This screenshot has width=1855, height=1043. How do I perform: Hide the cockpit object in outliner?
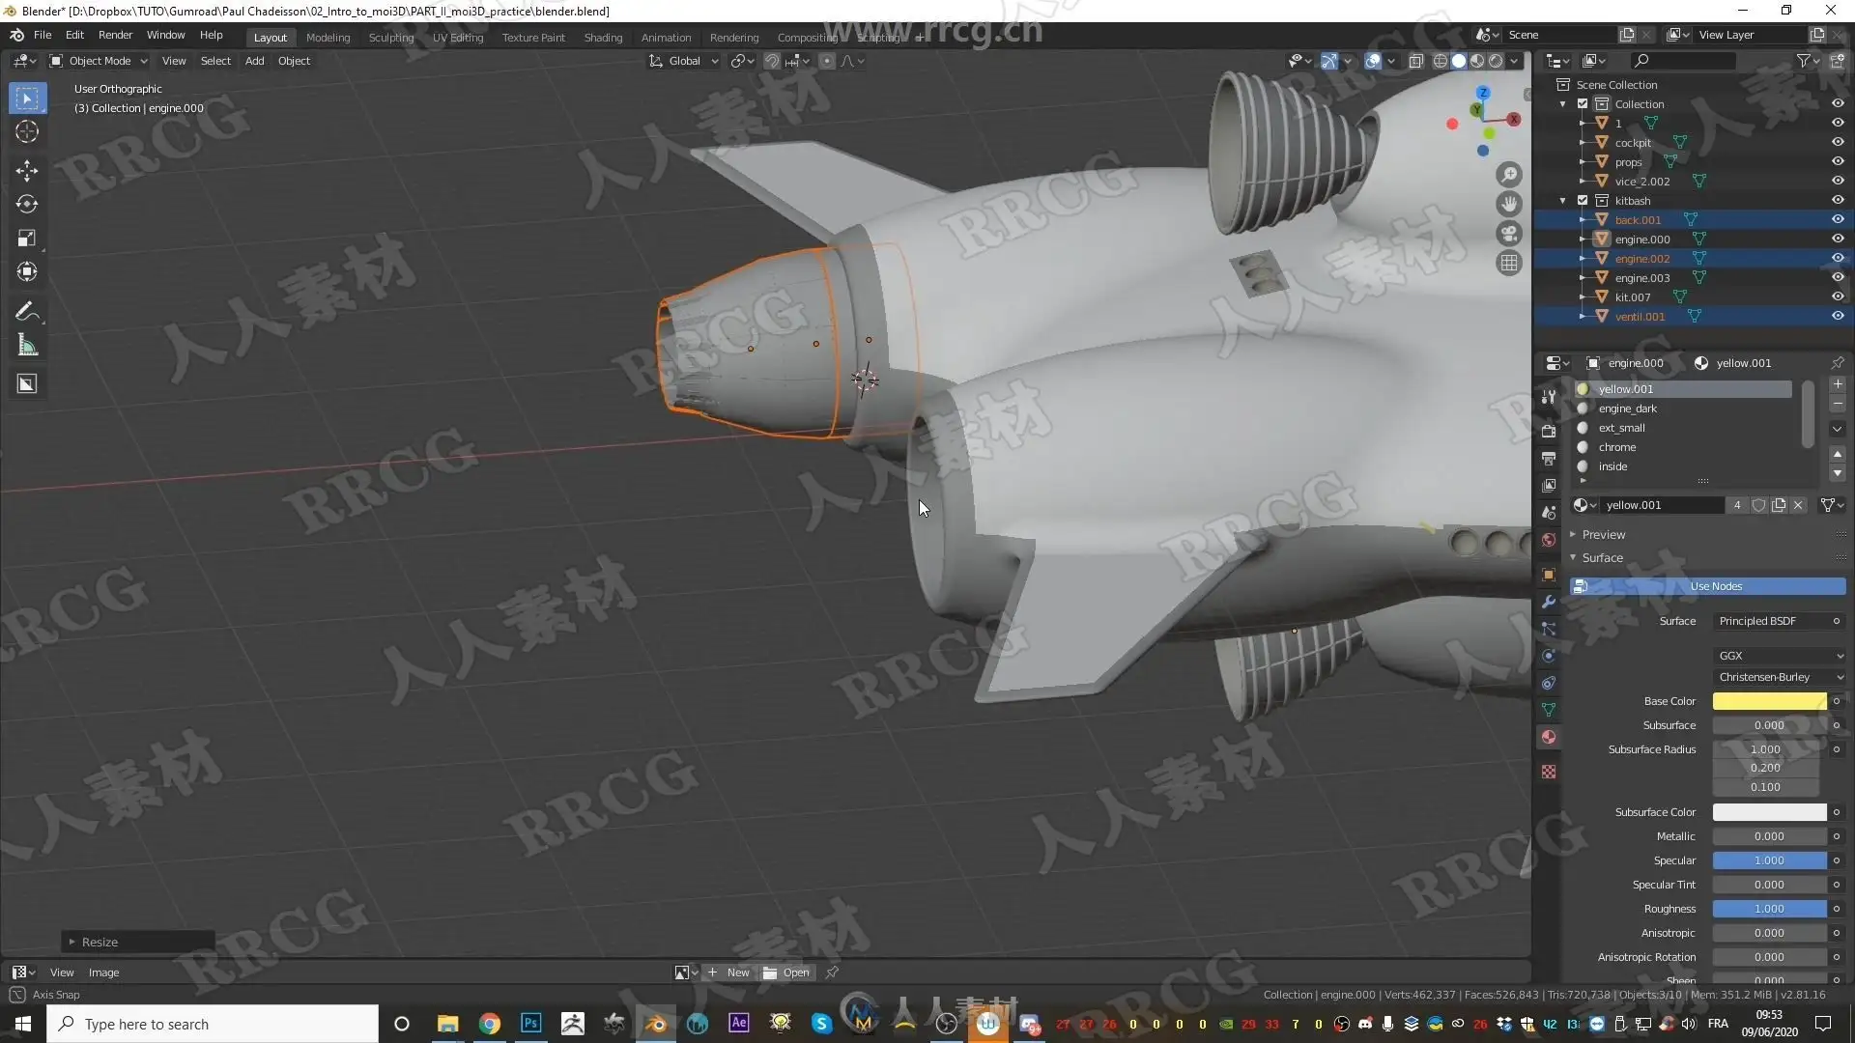point(1838,142)
